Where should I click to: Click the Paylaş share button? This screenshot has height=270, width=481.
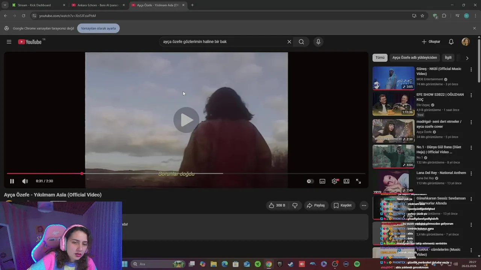click(316, 205)
